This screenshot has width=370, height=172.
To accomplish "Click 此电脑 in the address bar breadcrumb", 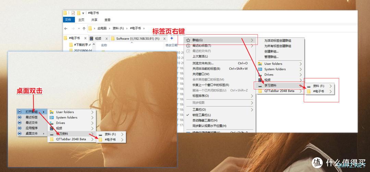I will click(102, 28).
